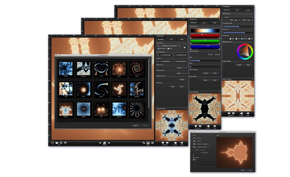
Task: Click the heart Bookmarks icon in front window
Action: pos(163,143)
